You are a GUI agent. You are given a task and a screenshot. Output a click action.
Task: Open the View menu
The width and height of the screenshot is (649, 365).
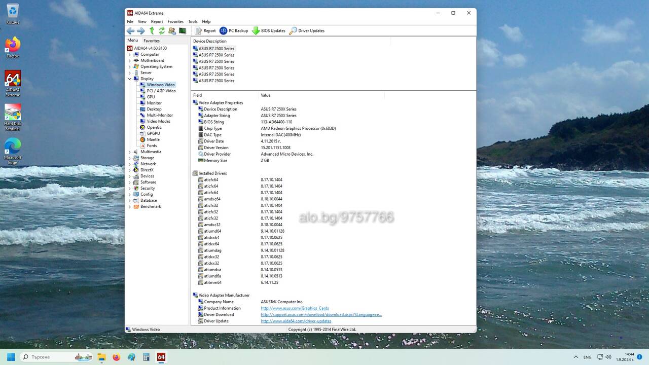tap(142, 22)
